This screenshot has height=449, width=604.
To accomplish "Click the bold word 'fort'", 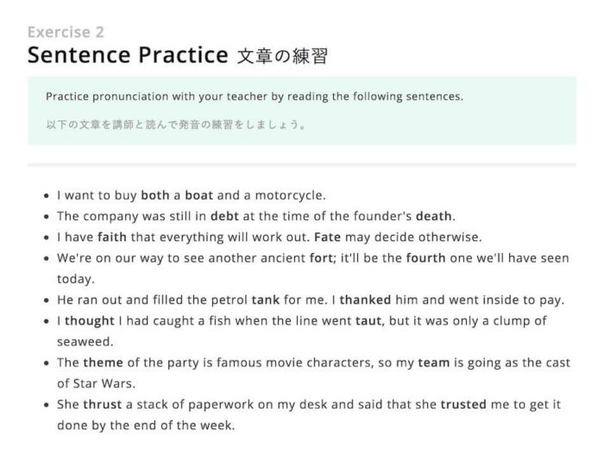I will (321, 257).
